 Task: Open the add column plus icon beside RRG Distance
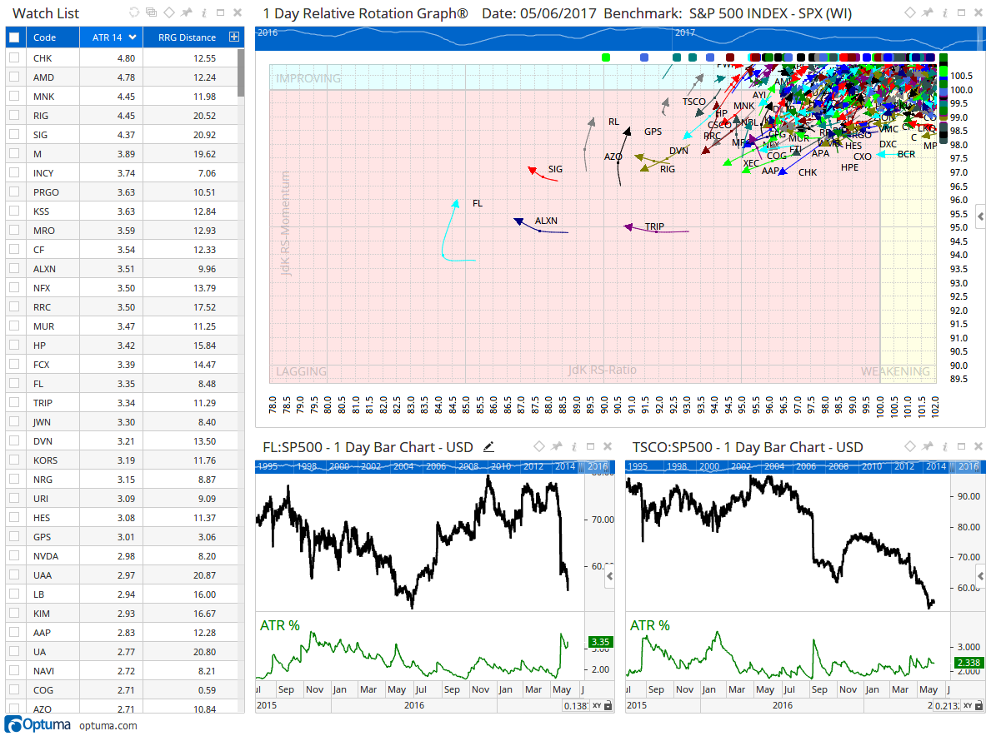click(233, 37)
